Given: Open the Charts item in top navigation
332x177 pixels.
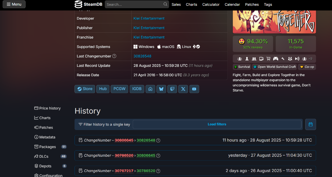Looking at the screenshot, I should tap(191, 4).
